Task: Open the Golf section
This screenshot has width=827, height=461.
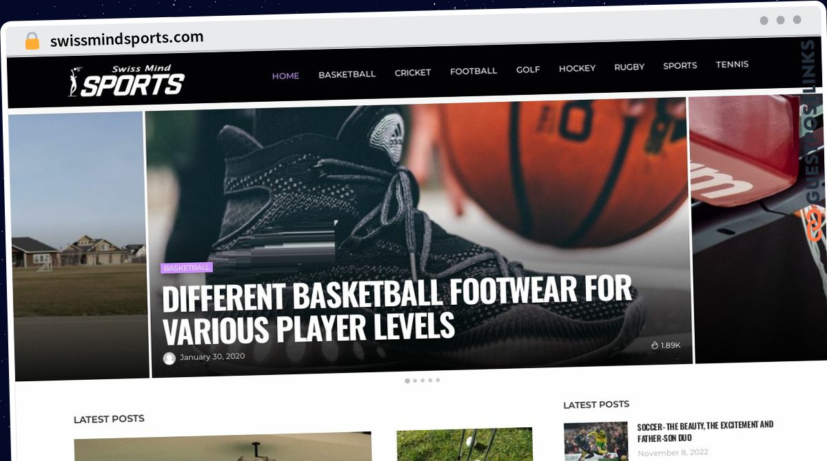Action: (x=528, y=69)
